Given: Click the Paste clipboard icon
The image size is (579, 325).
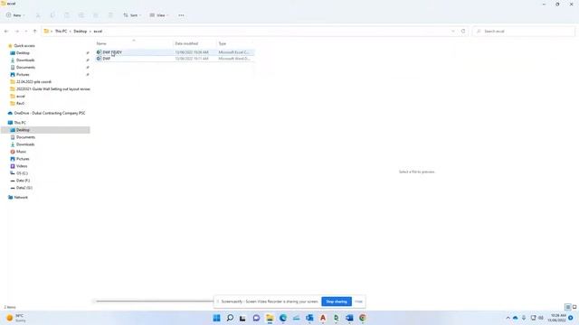Looking at the screenshot, I should pyautogui.click(x=67, y=15).
